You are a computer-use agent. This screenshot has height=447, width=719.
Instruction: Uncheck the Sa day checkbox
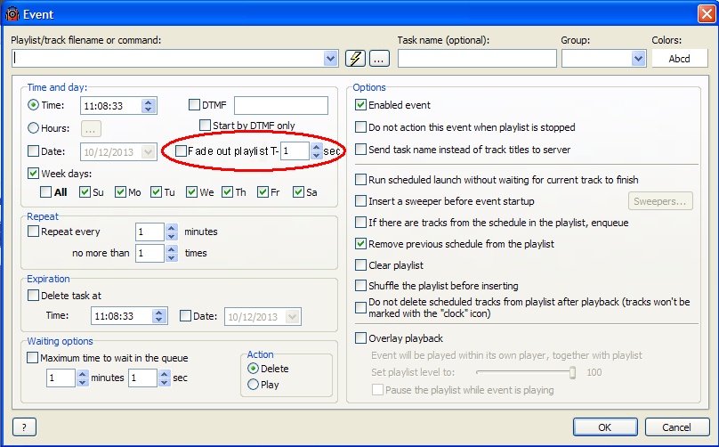[x=298, y=191]
